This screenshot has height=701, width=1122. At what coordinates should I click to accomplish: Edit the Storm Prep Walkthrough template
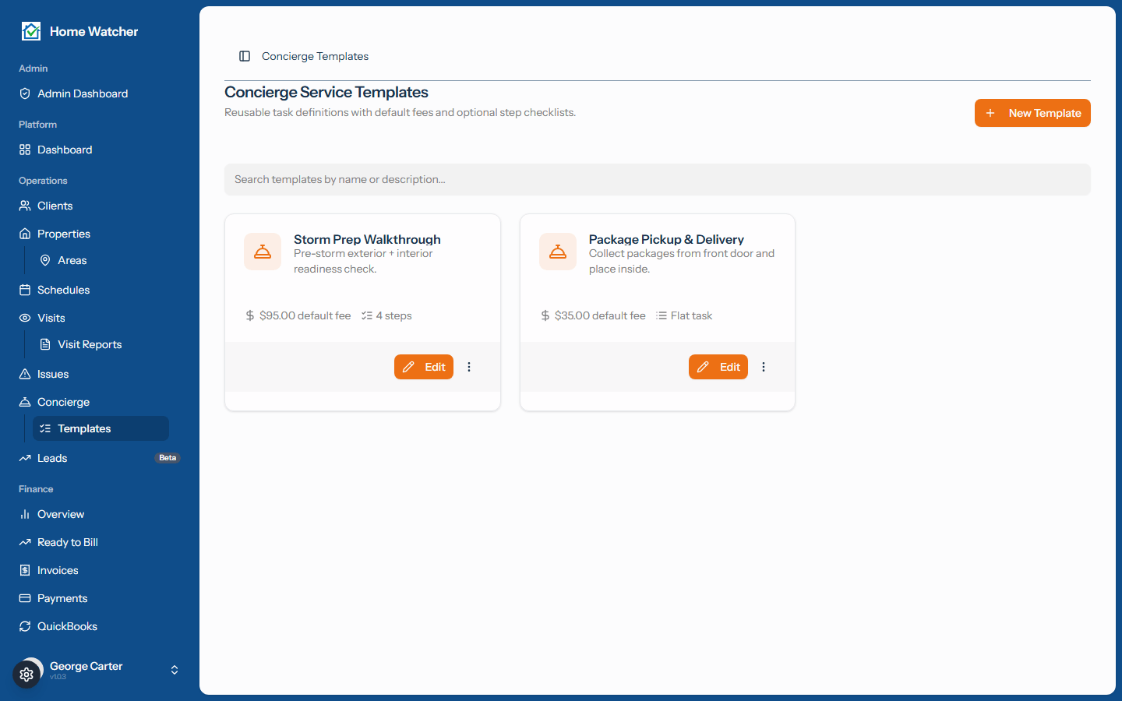[x=424, y=367]
